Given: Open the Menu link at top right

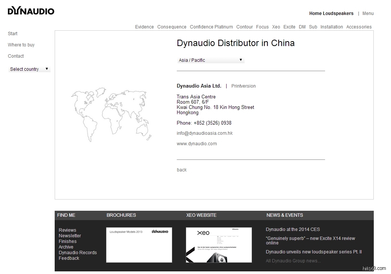Looking at the screenshot, I should (x=368, y=13).
